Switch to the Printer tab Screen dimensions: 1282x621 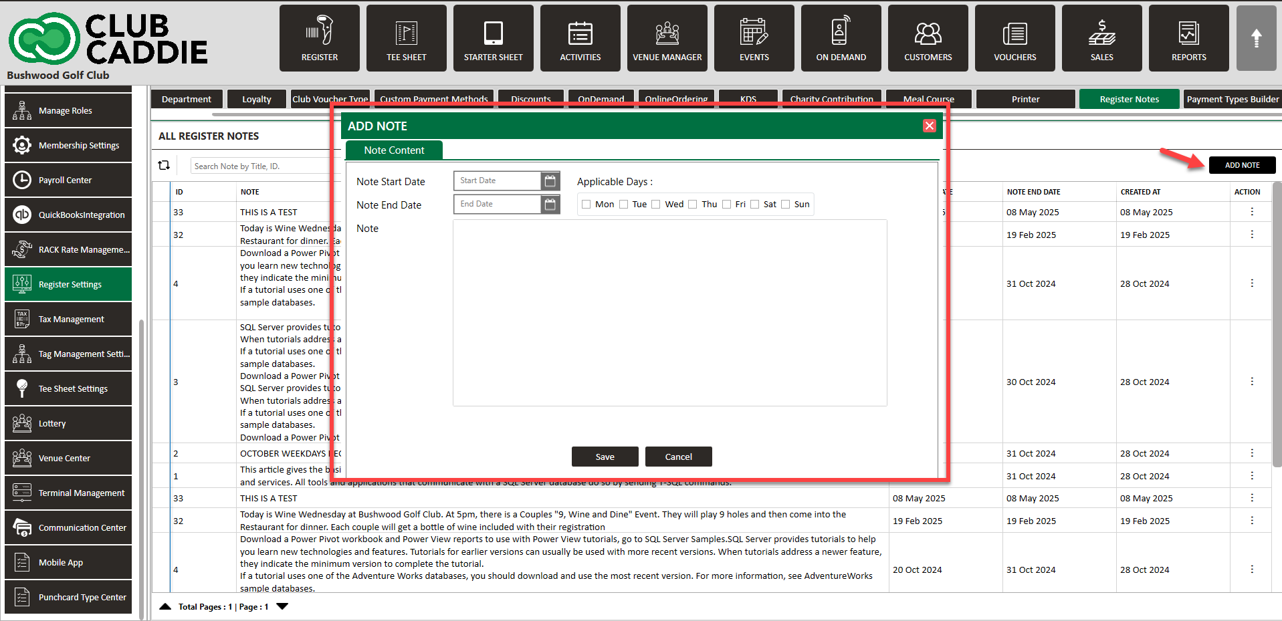point(1025,99)
